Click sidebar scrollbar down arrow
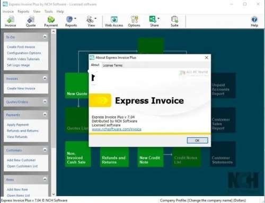Screen dimensions: 265x203 click(x=54, y=194)
